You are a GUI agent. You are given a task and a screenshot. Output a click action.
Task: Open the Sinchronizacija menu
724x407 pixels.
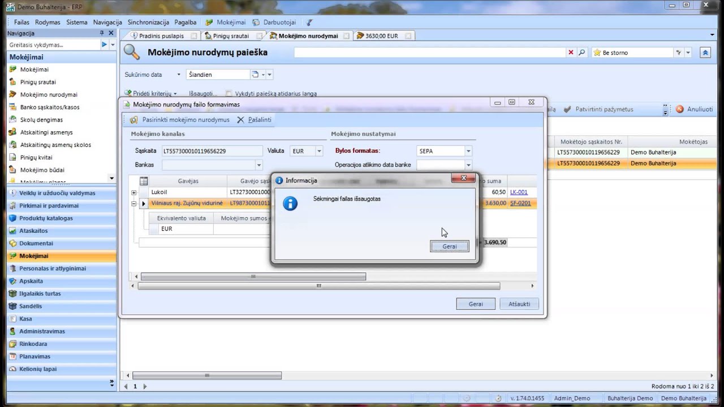[x=148, y=22]
